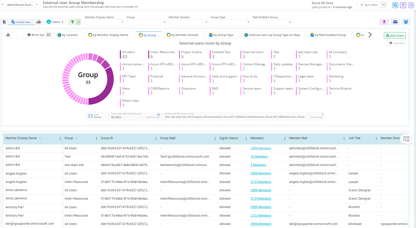416x228 pixels.
Task: Open the column chooser table icon
Action: pyautogui.click(x=406, y=139)
